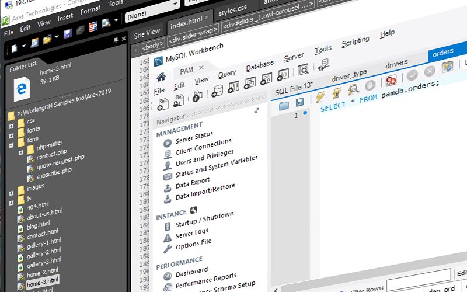
Task: Select the <body> breadcrumb tag
Action: coord(153,46)
